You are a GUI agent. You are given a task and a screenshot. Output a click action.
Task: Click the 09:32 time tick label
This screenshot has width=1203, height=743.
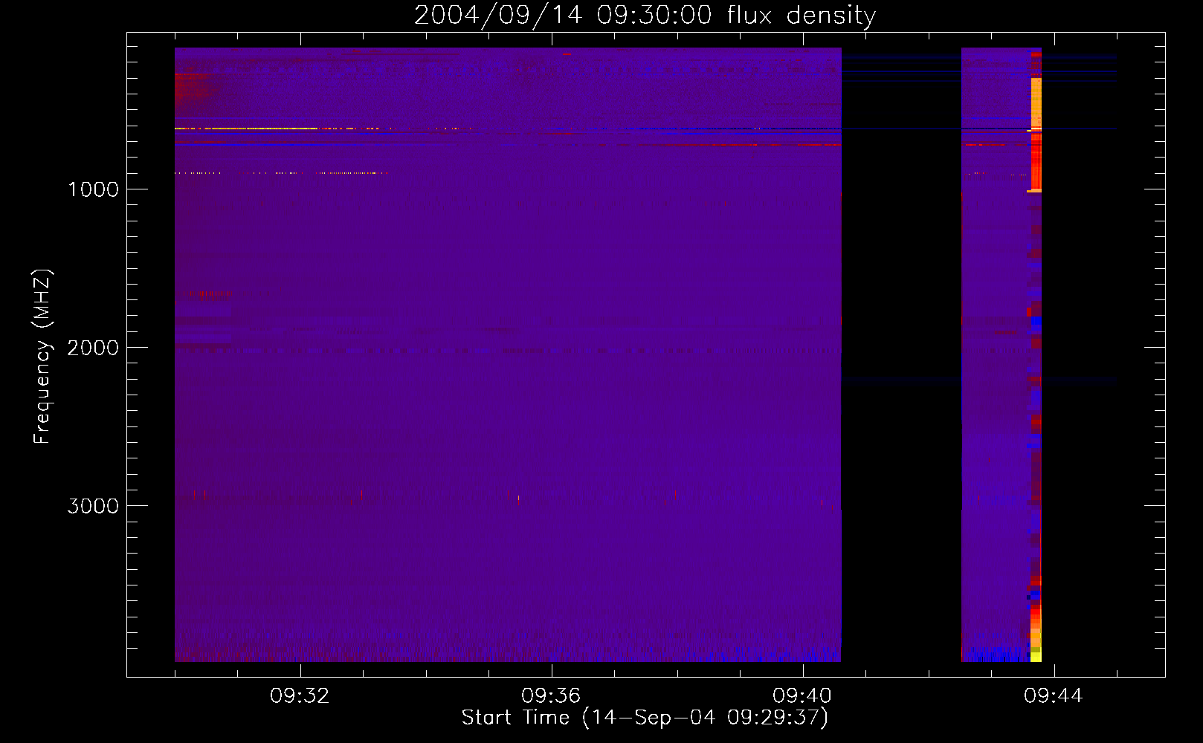tap(300, 696)
